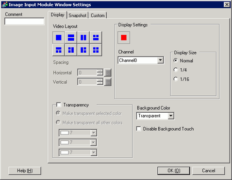Select 1/4 display size
Viewport: 232px width, 180px height.
(x=176, y=70)
